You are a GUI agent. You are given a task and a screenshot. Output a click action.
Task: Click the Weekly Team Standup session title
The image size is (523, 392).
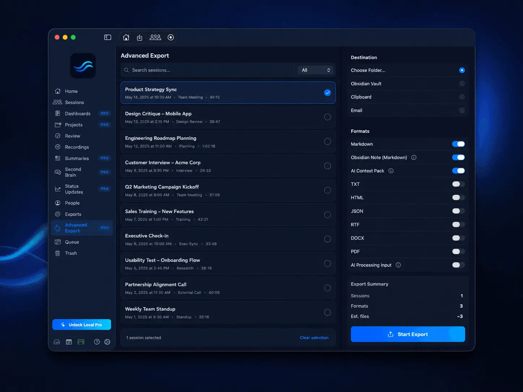[x=150, y=309]
